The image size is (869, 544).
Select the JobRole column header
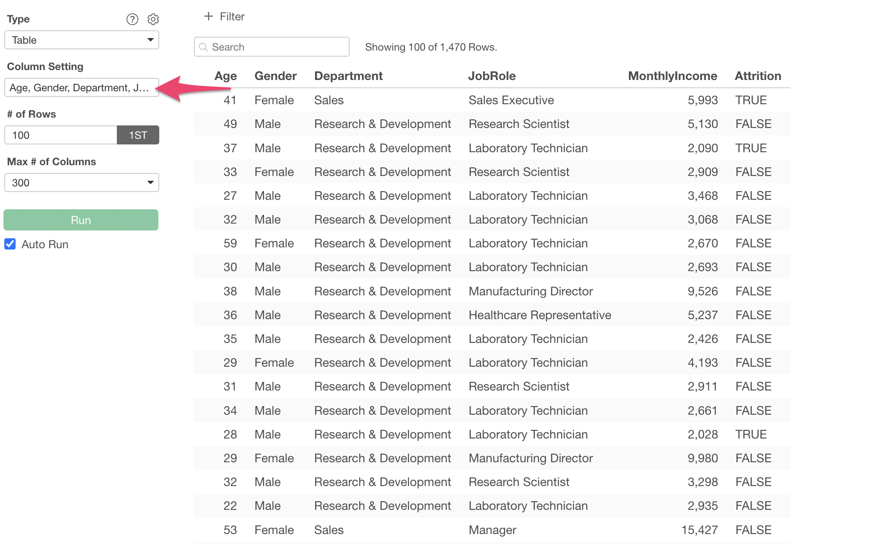pos(492,76)
